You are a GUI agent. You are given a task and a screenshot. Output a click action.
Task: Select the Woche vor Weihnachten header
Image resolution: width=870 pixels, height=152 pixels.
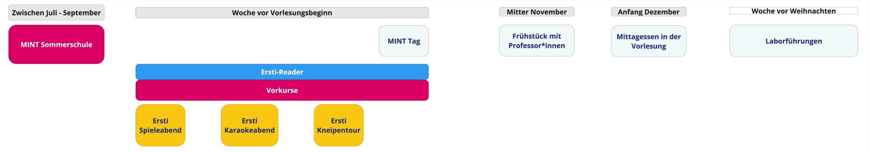pyautogui.click(x=794, y=11)
